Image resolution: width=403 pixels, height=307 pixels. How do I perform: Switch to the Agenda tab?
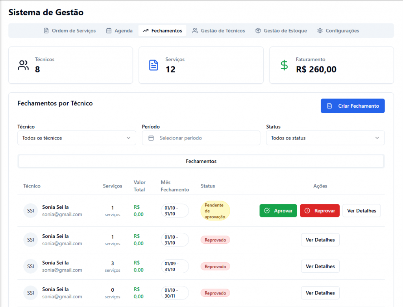pyautogui.click(x=120, y=31)
